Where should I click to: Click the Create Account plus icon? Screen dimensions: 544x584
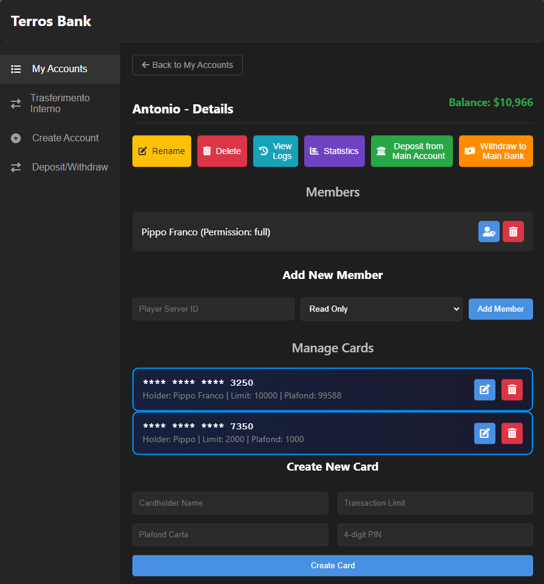click(16, 138)
